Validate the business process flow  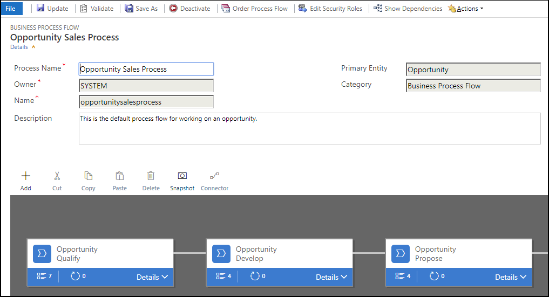97,9
